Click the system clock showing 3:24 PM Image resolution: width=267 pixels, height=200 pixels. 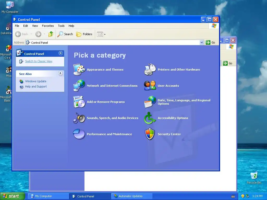(x=257, y=196)
